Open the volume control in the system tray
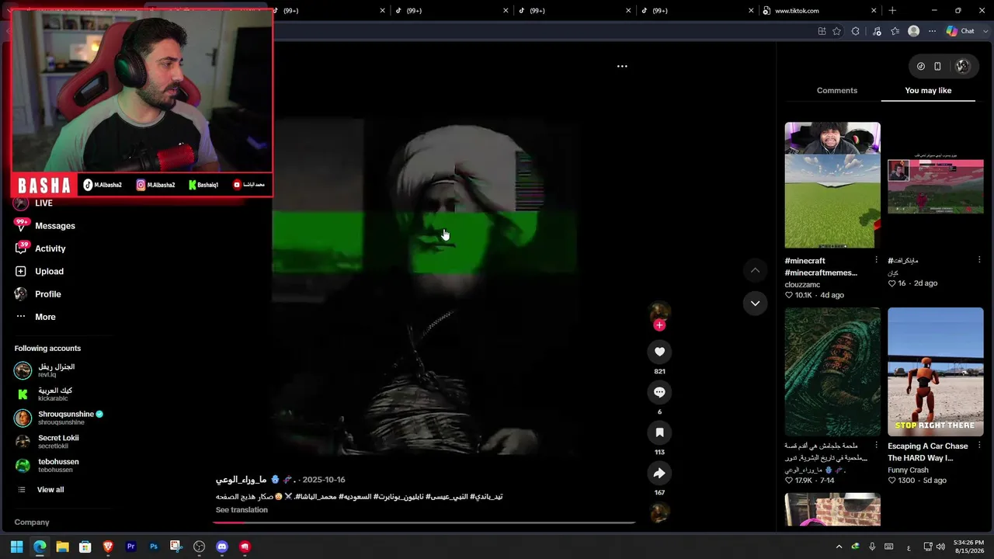This screenshot has height=559, width=994. coord(941,547)
